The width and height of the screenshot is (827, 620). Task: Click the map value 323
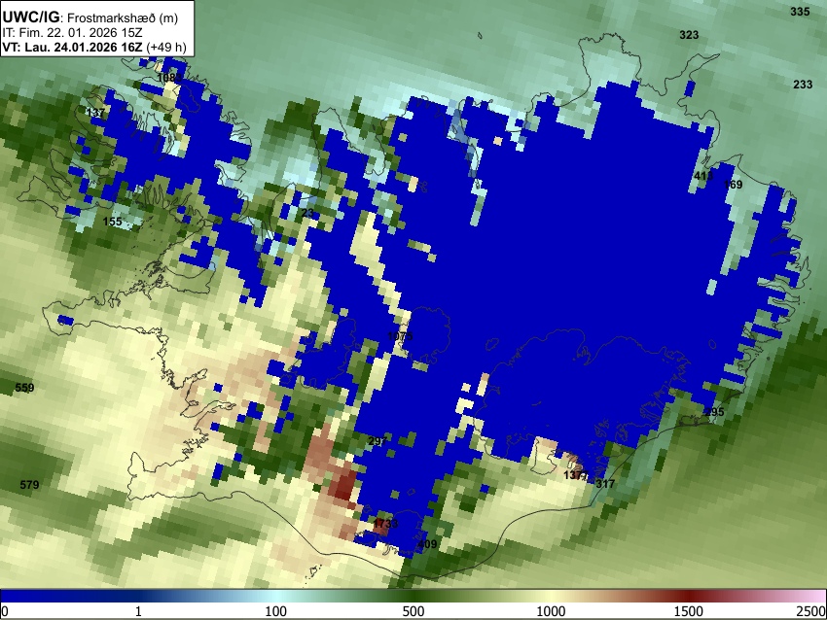689,35
